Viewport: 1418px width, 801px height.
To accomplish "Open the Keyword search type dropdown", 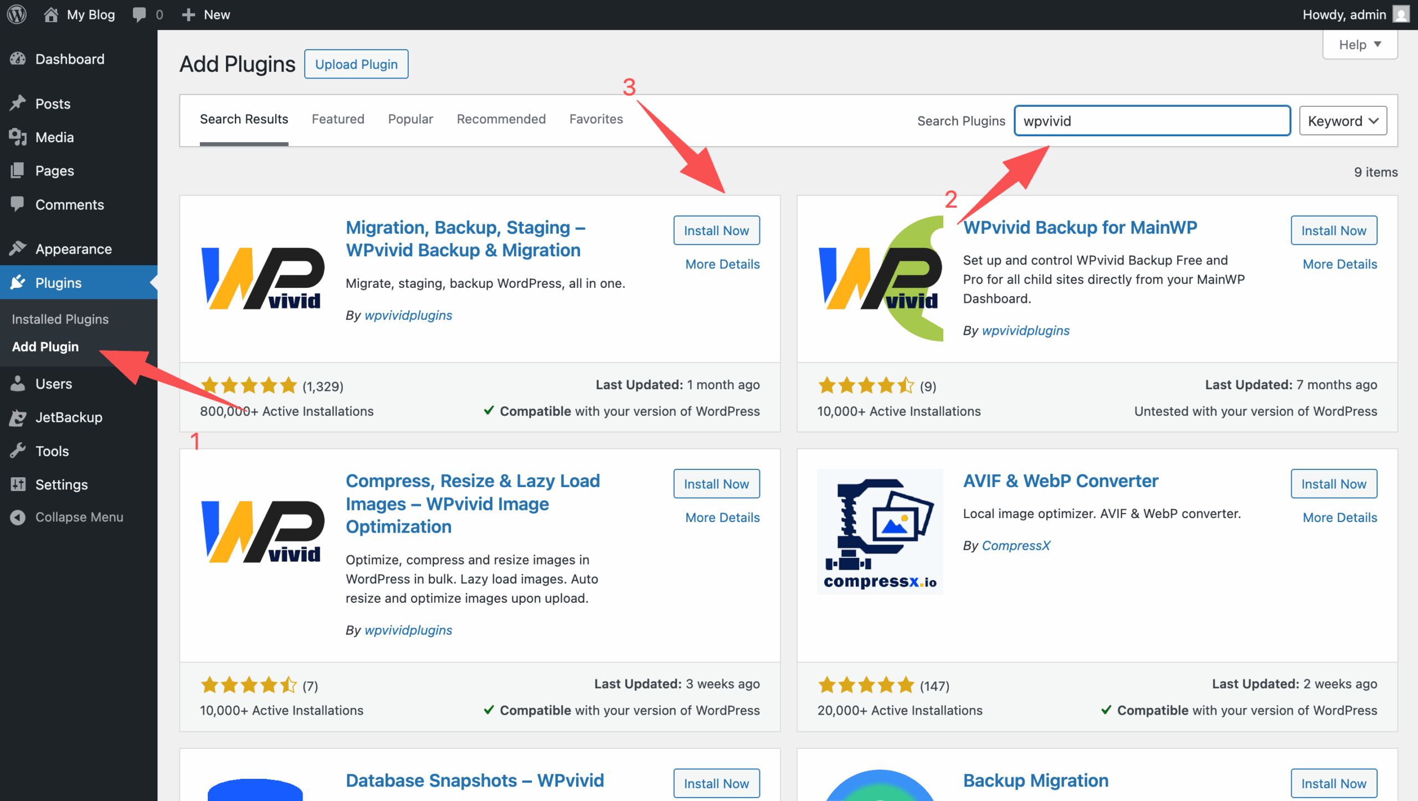I will point(1342,121).
